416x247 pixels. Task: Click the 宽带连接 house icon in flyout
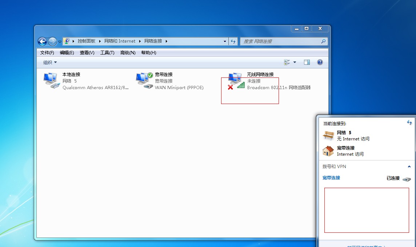pyautogui.click(x=328, y=151)
